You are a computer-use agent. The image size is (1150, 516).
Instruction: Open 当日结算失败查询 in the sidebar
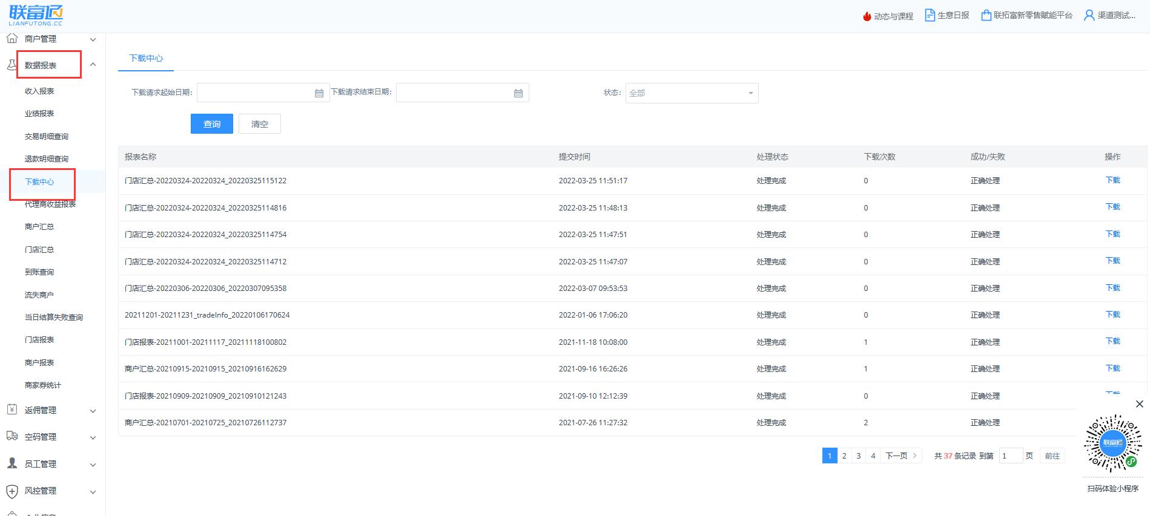[54, 317]
